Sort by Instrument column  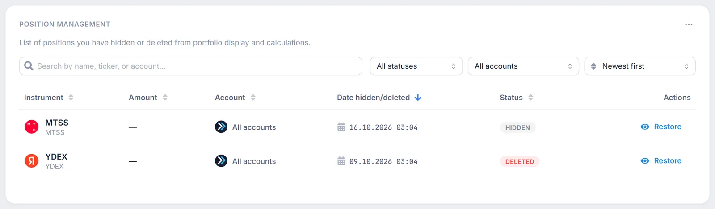[49, 98]
